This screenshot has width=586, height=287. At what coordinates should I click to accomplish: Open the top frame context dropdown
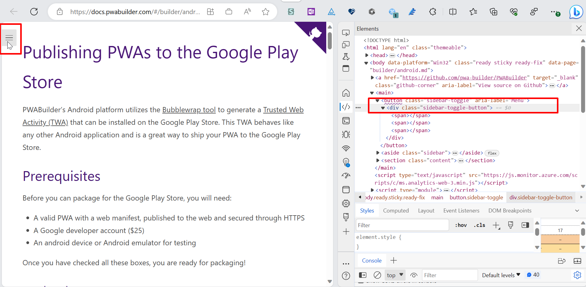[394, 275]
